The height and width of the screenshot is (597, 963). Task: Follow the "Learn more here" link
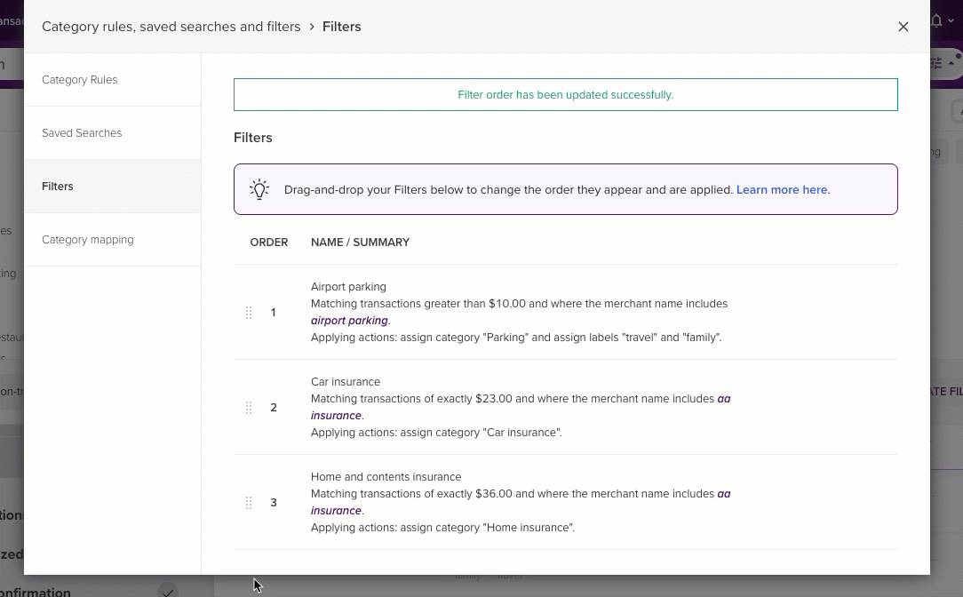point(782,190)
